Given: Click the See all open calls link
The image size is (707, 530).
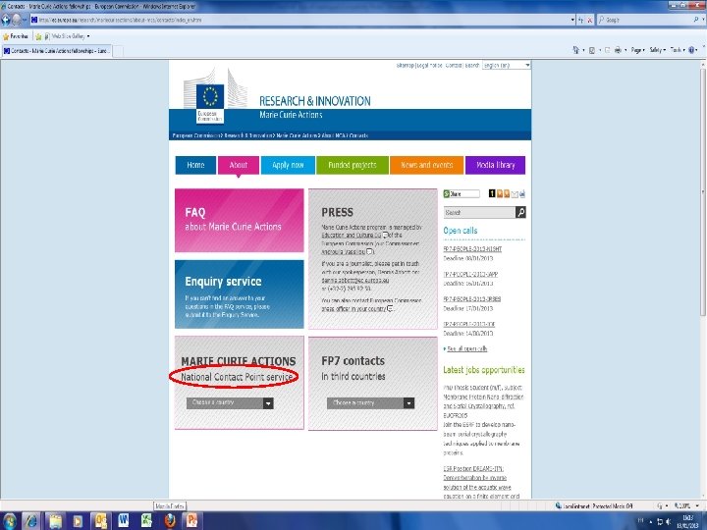Looking at the screenshot, I should pos(466,348).
